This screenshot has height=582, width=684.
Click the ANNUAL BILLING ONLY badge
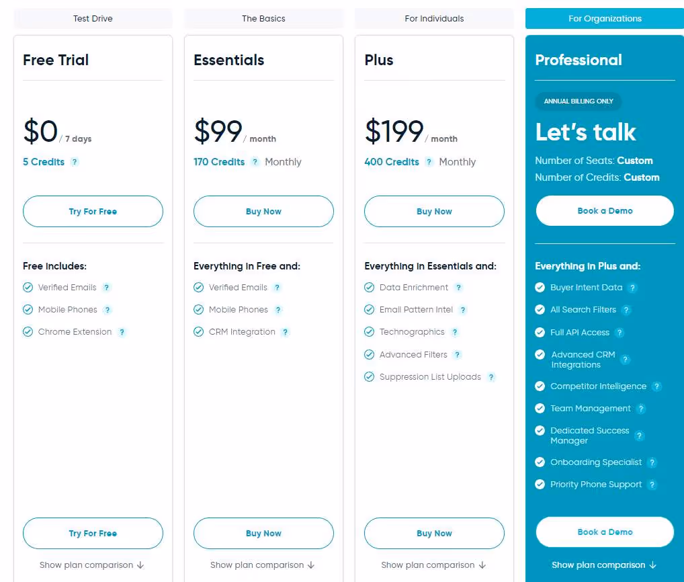[x=578, y=101]
